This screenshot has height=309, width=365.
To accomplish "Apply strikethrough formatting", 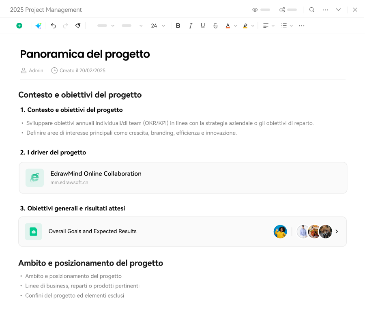I will click(215, 26).
